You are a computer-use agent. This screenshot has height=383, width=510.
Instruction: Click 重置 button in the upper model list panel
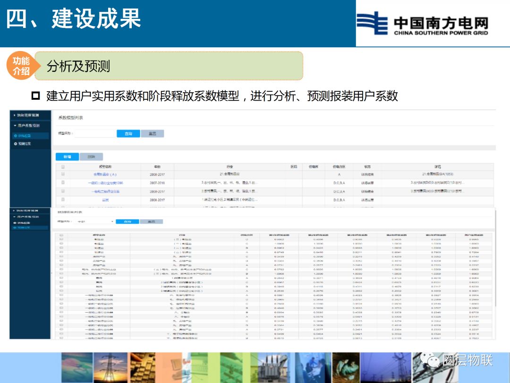(x=152, y=133)
